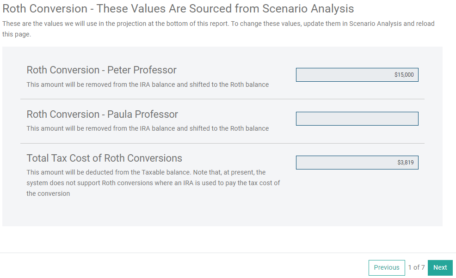Image resolution: width=456 pixels, height=278 pixels.
Task: Select the empty conversion field for Paula Professor
Action: coord(357,118)
